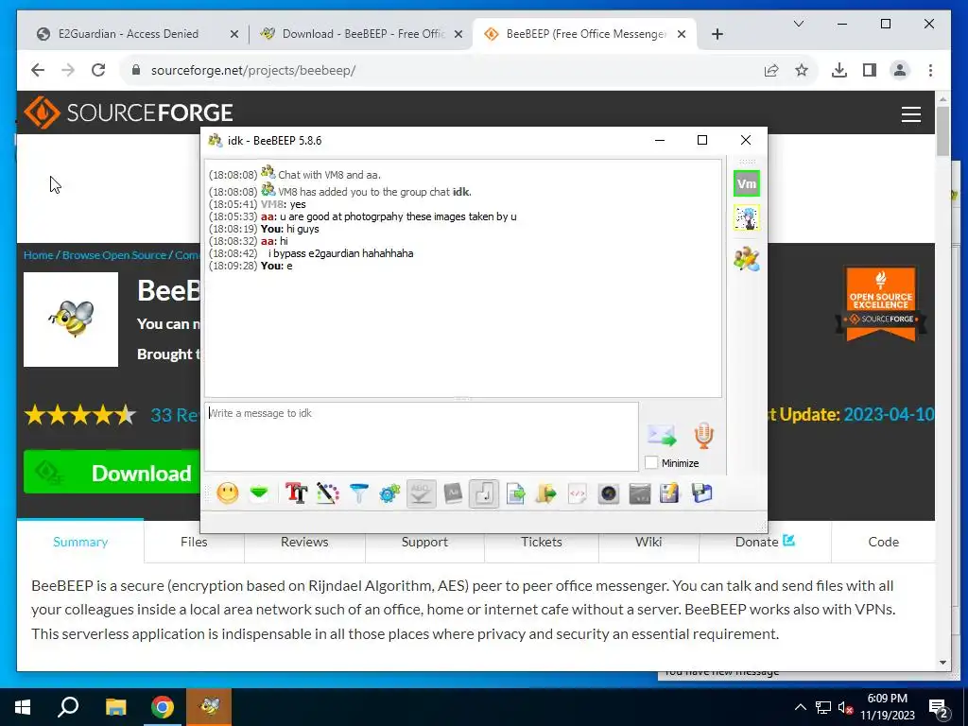Screen dimensions: 968x726
Task: Close the Download - BeeBEEP tab
Action: pyautogui.click(x=458, y=35)
